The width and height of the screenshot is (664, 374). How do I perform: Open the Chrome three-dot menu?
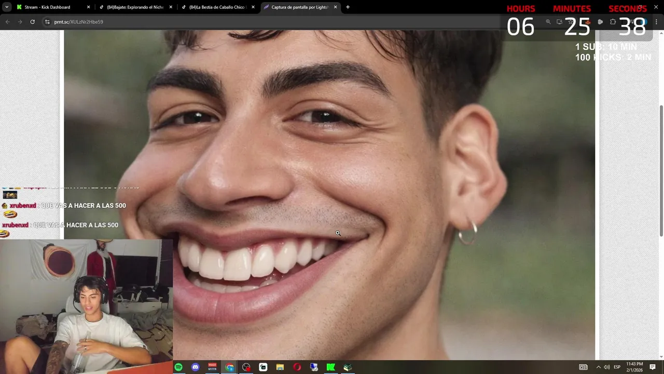[x=656, y=22]
